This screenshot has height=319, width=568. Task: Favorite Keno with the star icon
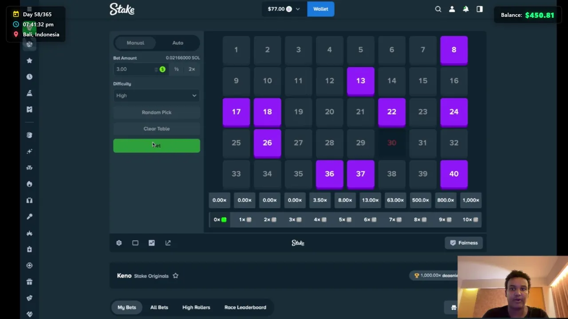pyautogui.click(x=175, y=276)
